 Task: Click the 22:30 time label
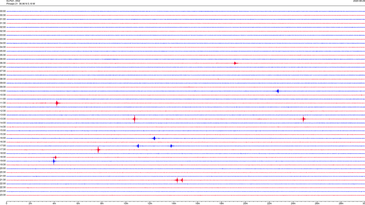3,187
